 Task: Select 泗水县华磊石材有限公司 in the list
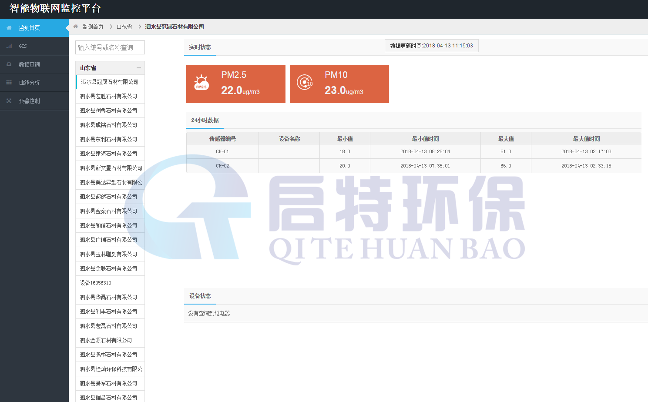coord(110,297)
